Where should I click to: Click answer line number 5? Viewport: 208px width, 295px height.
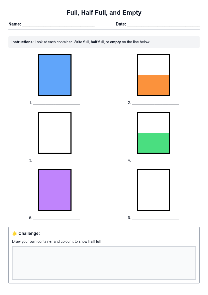point(57,218)
